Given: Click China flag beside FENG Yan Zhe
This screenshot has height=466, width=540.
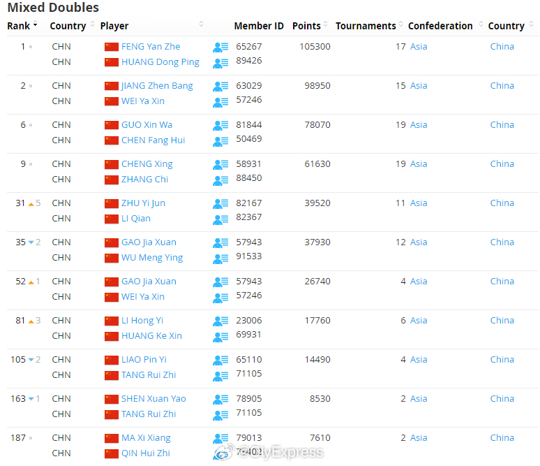Looking at the screenshot, I should tap(112, 47).
